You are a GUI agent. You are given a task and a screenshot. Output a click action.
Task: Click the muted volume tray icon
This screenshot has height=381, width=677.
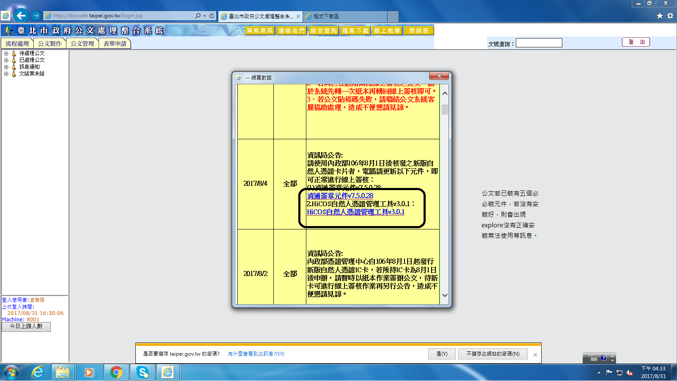point(630,373)
